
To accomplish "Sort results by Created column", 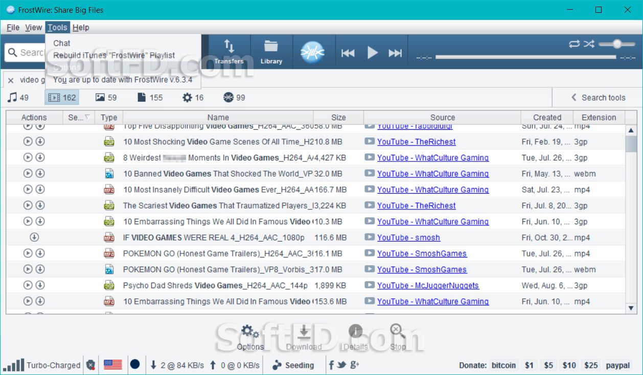I will tap(547, 118).
